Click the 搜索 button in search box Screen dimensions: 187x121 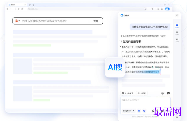(x=96, y=21)
